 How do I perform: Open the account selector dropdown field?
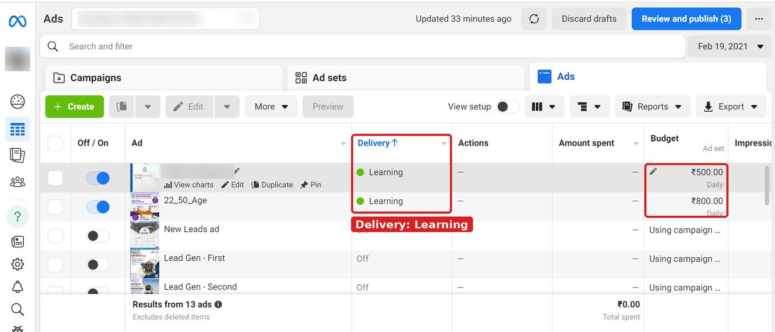(x=166, y=19)
